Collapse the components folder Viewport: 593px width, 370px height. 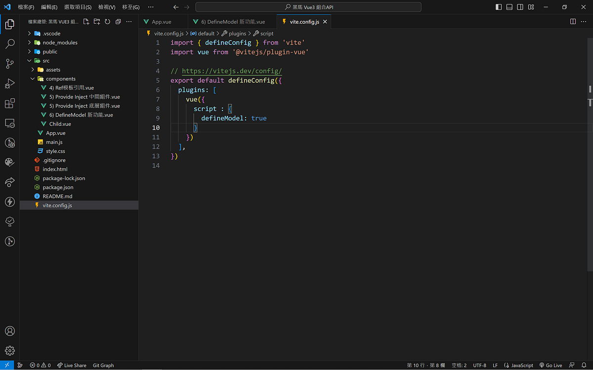[60, 78]
